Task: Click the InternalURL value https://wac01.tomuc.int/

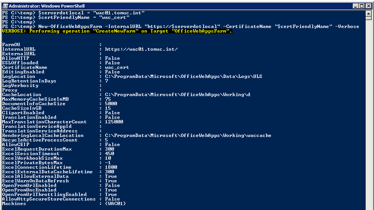Action: point(141,49)
